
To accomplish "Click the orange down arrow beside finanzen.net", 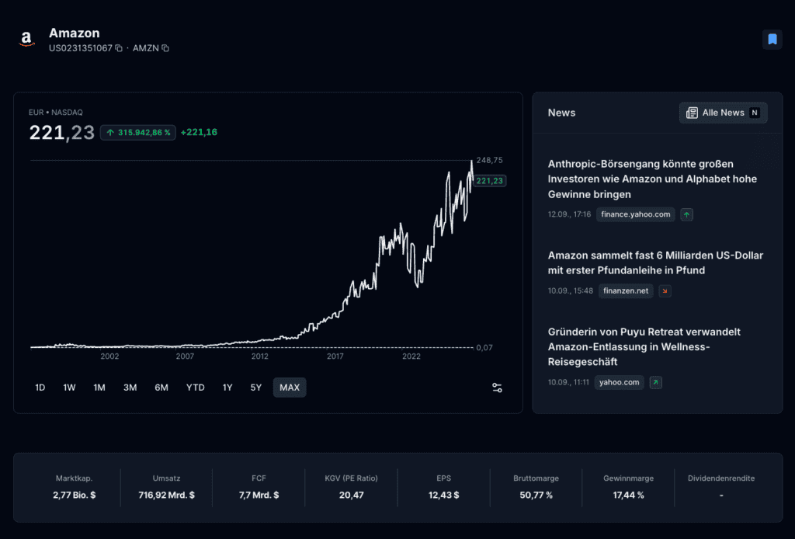I will [665, 291].
